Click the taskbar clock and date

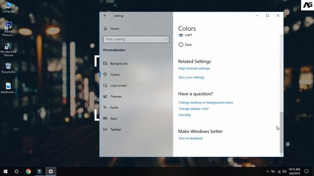[x=294, y=172]
